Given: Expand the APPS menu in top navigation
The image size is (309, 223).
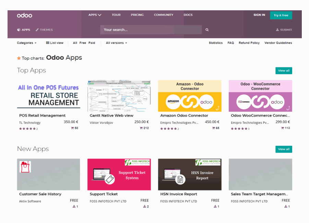Looking at the screenshot, I should 95,15.
